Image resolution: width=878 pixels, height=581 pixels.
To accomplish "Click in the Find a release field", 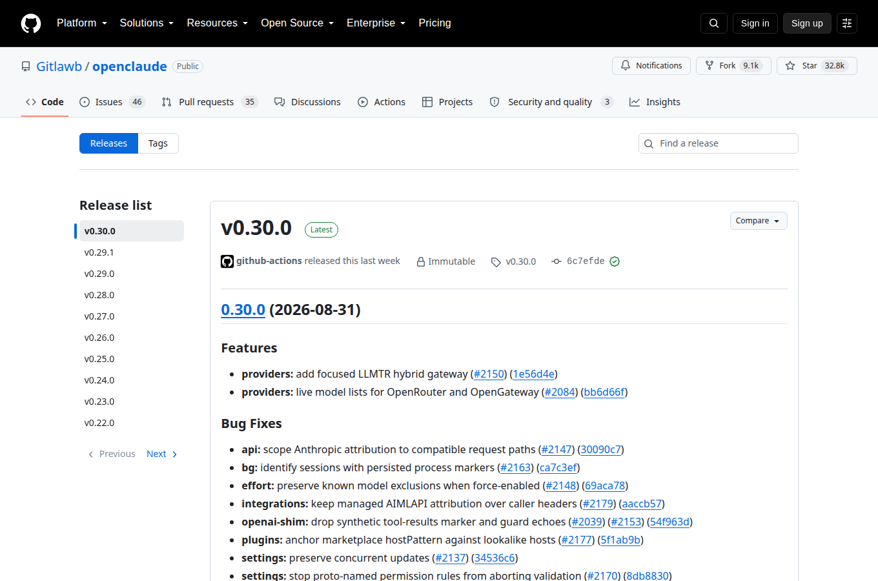I will [x=719, y=143].
